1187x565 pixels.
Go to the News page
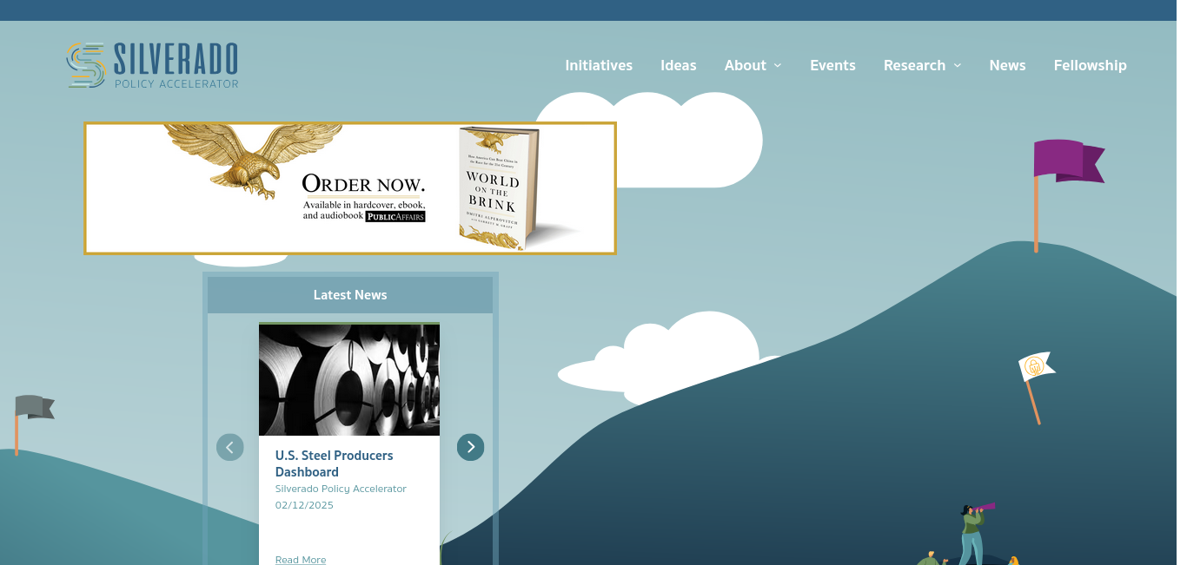(x=1007, y=65)
